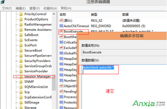The image size is (167, 109).
Task: Click the SafeBoot folder icon
Action: coord(21,35)
